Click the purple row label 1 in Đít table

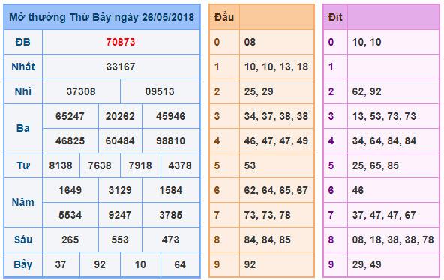[331, 67]
